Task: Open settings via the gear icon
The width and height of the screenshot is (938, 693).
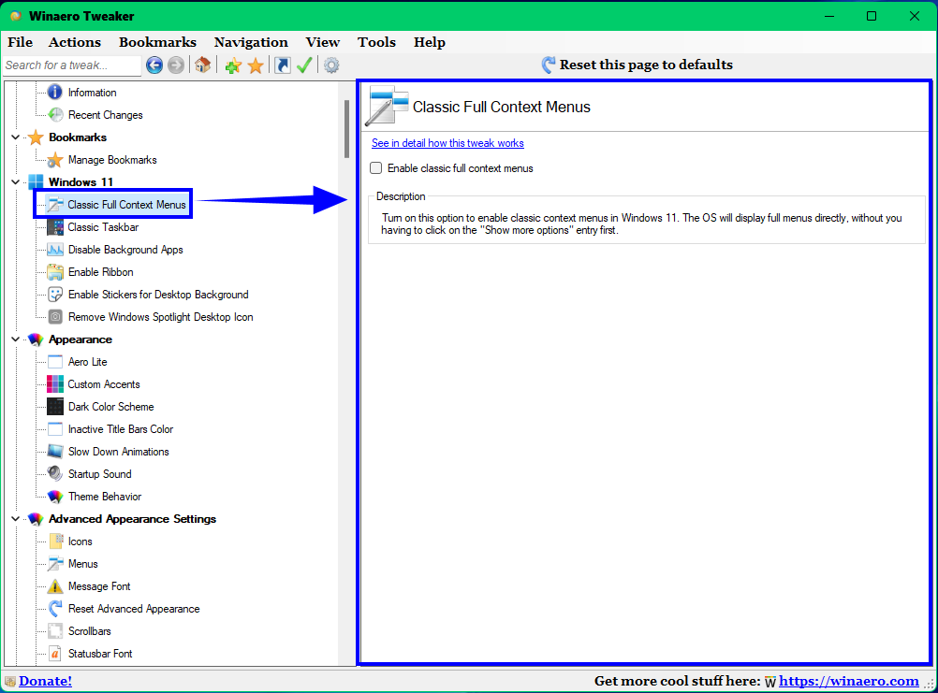Action: coord(331,65)
